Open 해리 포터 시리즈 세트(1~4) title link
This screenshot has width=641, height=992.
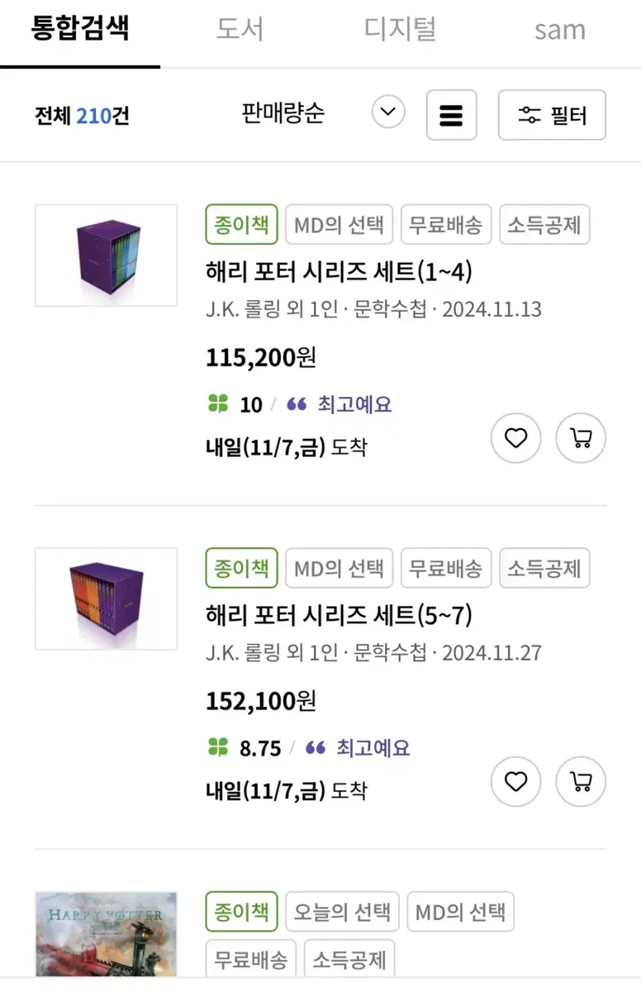pos(339,272)
